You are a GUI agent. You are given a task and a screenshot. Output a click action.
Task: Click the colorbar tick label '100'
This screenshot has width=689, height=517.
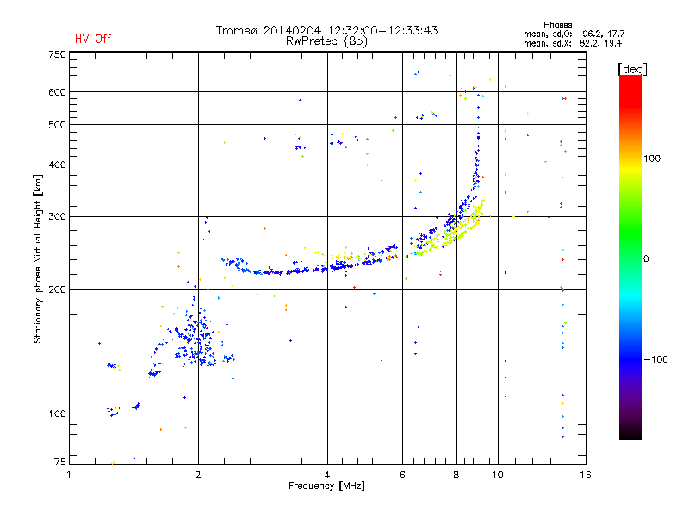click(x=652, y=159)
